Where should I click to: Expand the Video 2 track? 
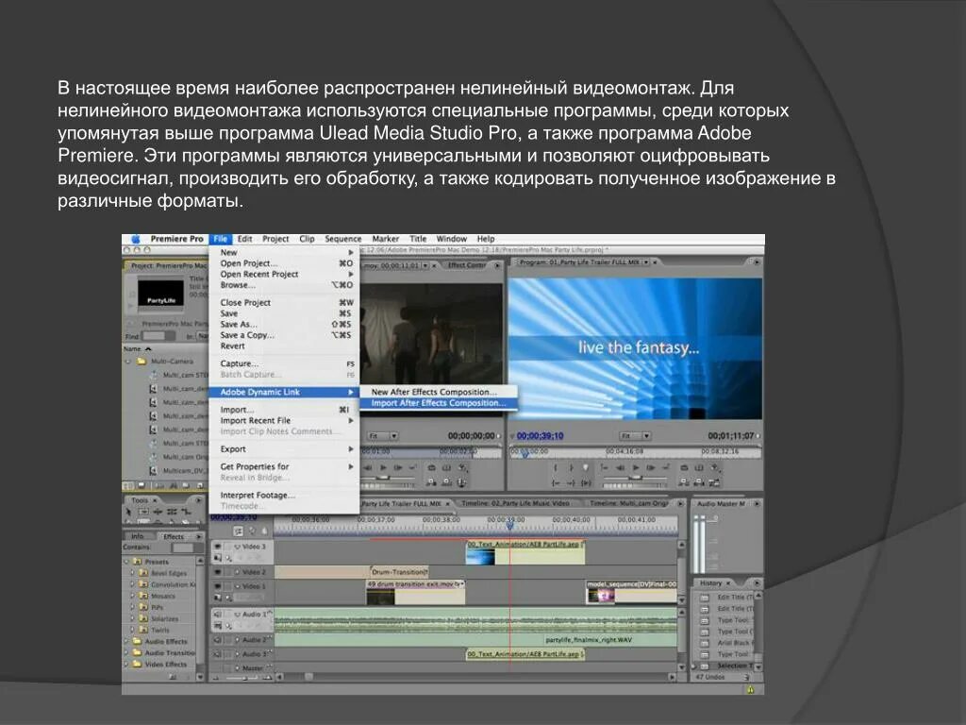237,572
